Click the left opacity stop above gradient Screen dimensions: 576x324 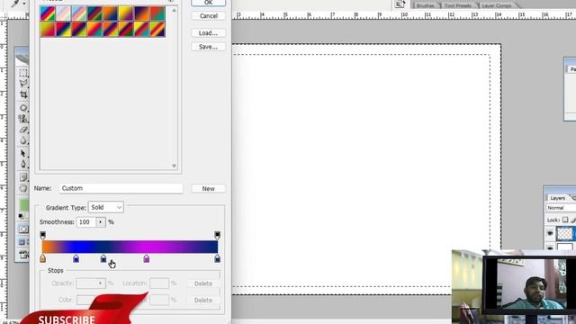[42, 235]
